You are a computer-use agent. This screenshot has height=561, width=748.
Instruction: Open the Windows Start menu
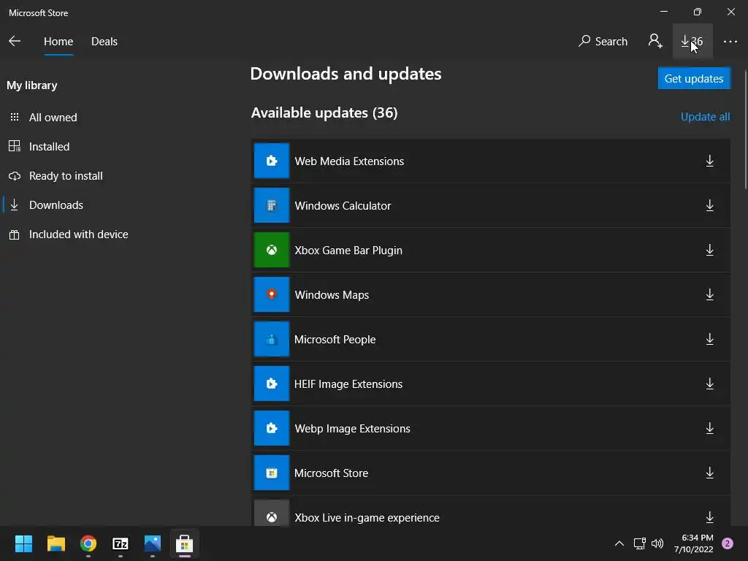click(x=23, y=543)
